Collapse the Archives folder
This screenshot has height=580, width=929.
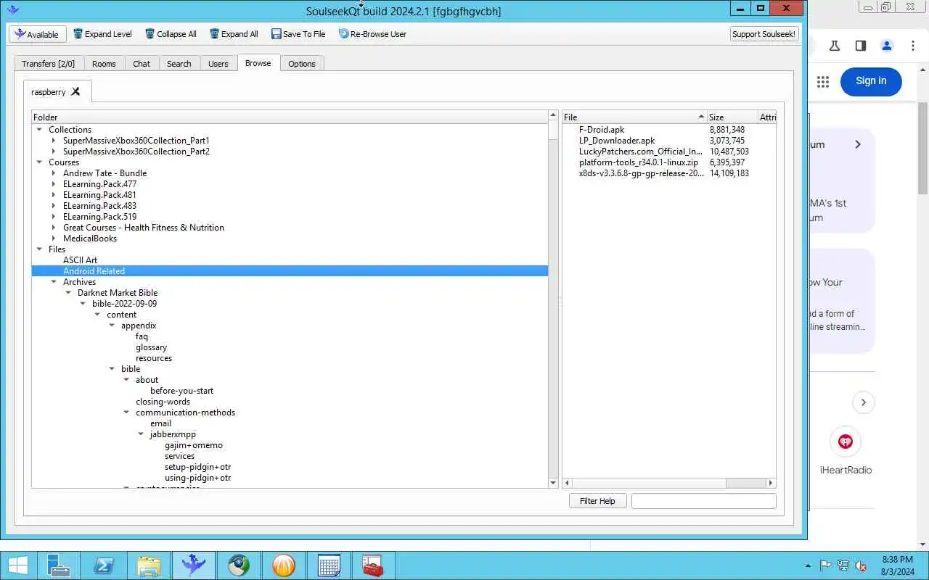[x=54, y=282]
